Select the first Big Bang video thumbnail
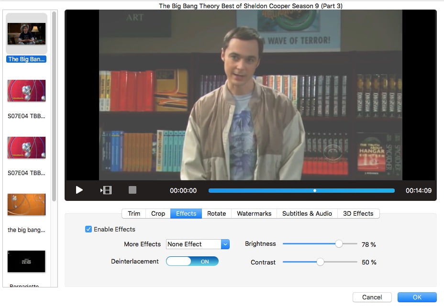The image size is (444, 308). pyautogui.click(x=26, y=33)
